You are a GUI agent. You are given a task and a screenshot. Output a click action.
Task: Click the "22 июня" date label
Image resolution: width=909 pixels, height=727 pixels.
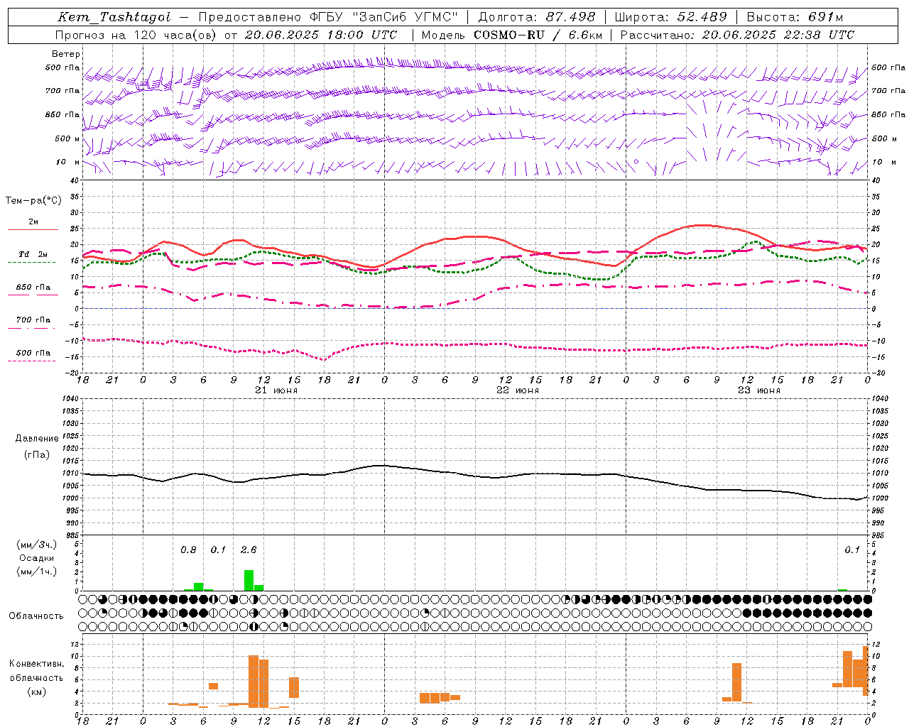(518, 390)
